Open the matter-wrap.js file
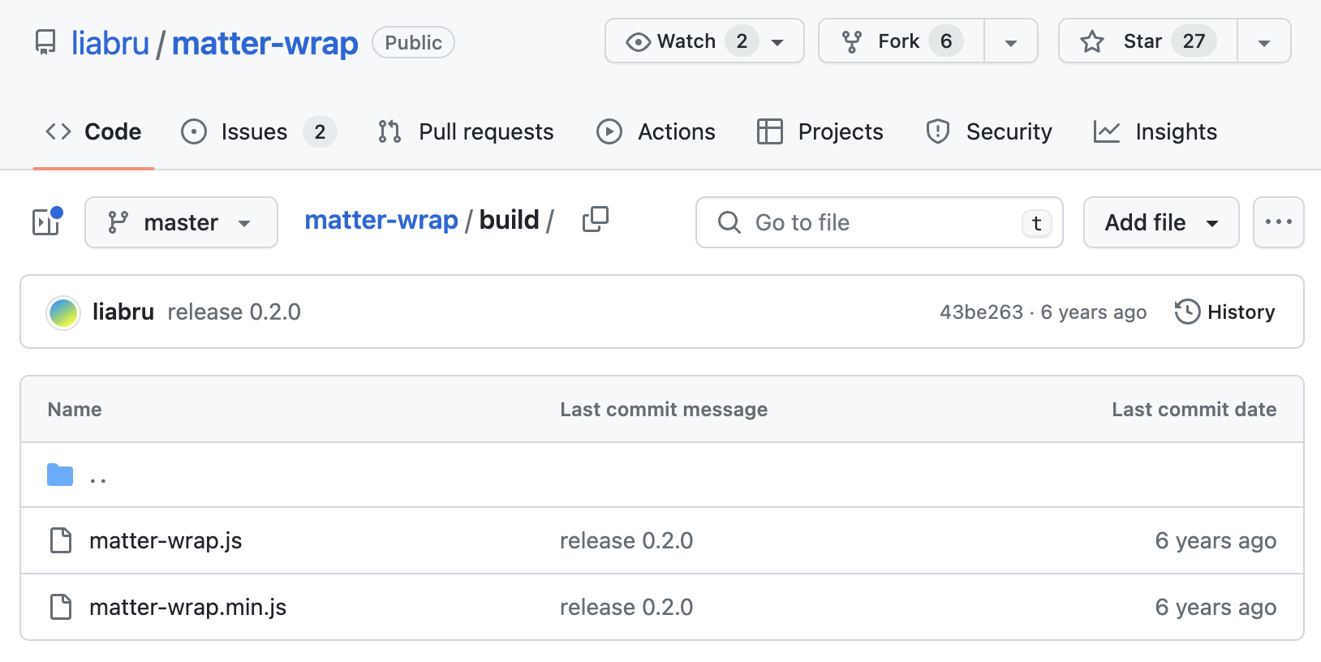 pos(166,541)
